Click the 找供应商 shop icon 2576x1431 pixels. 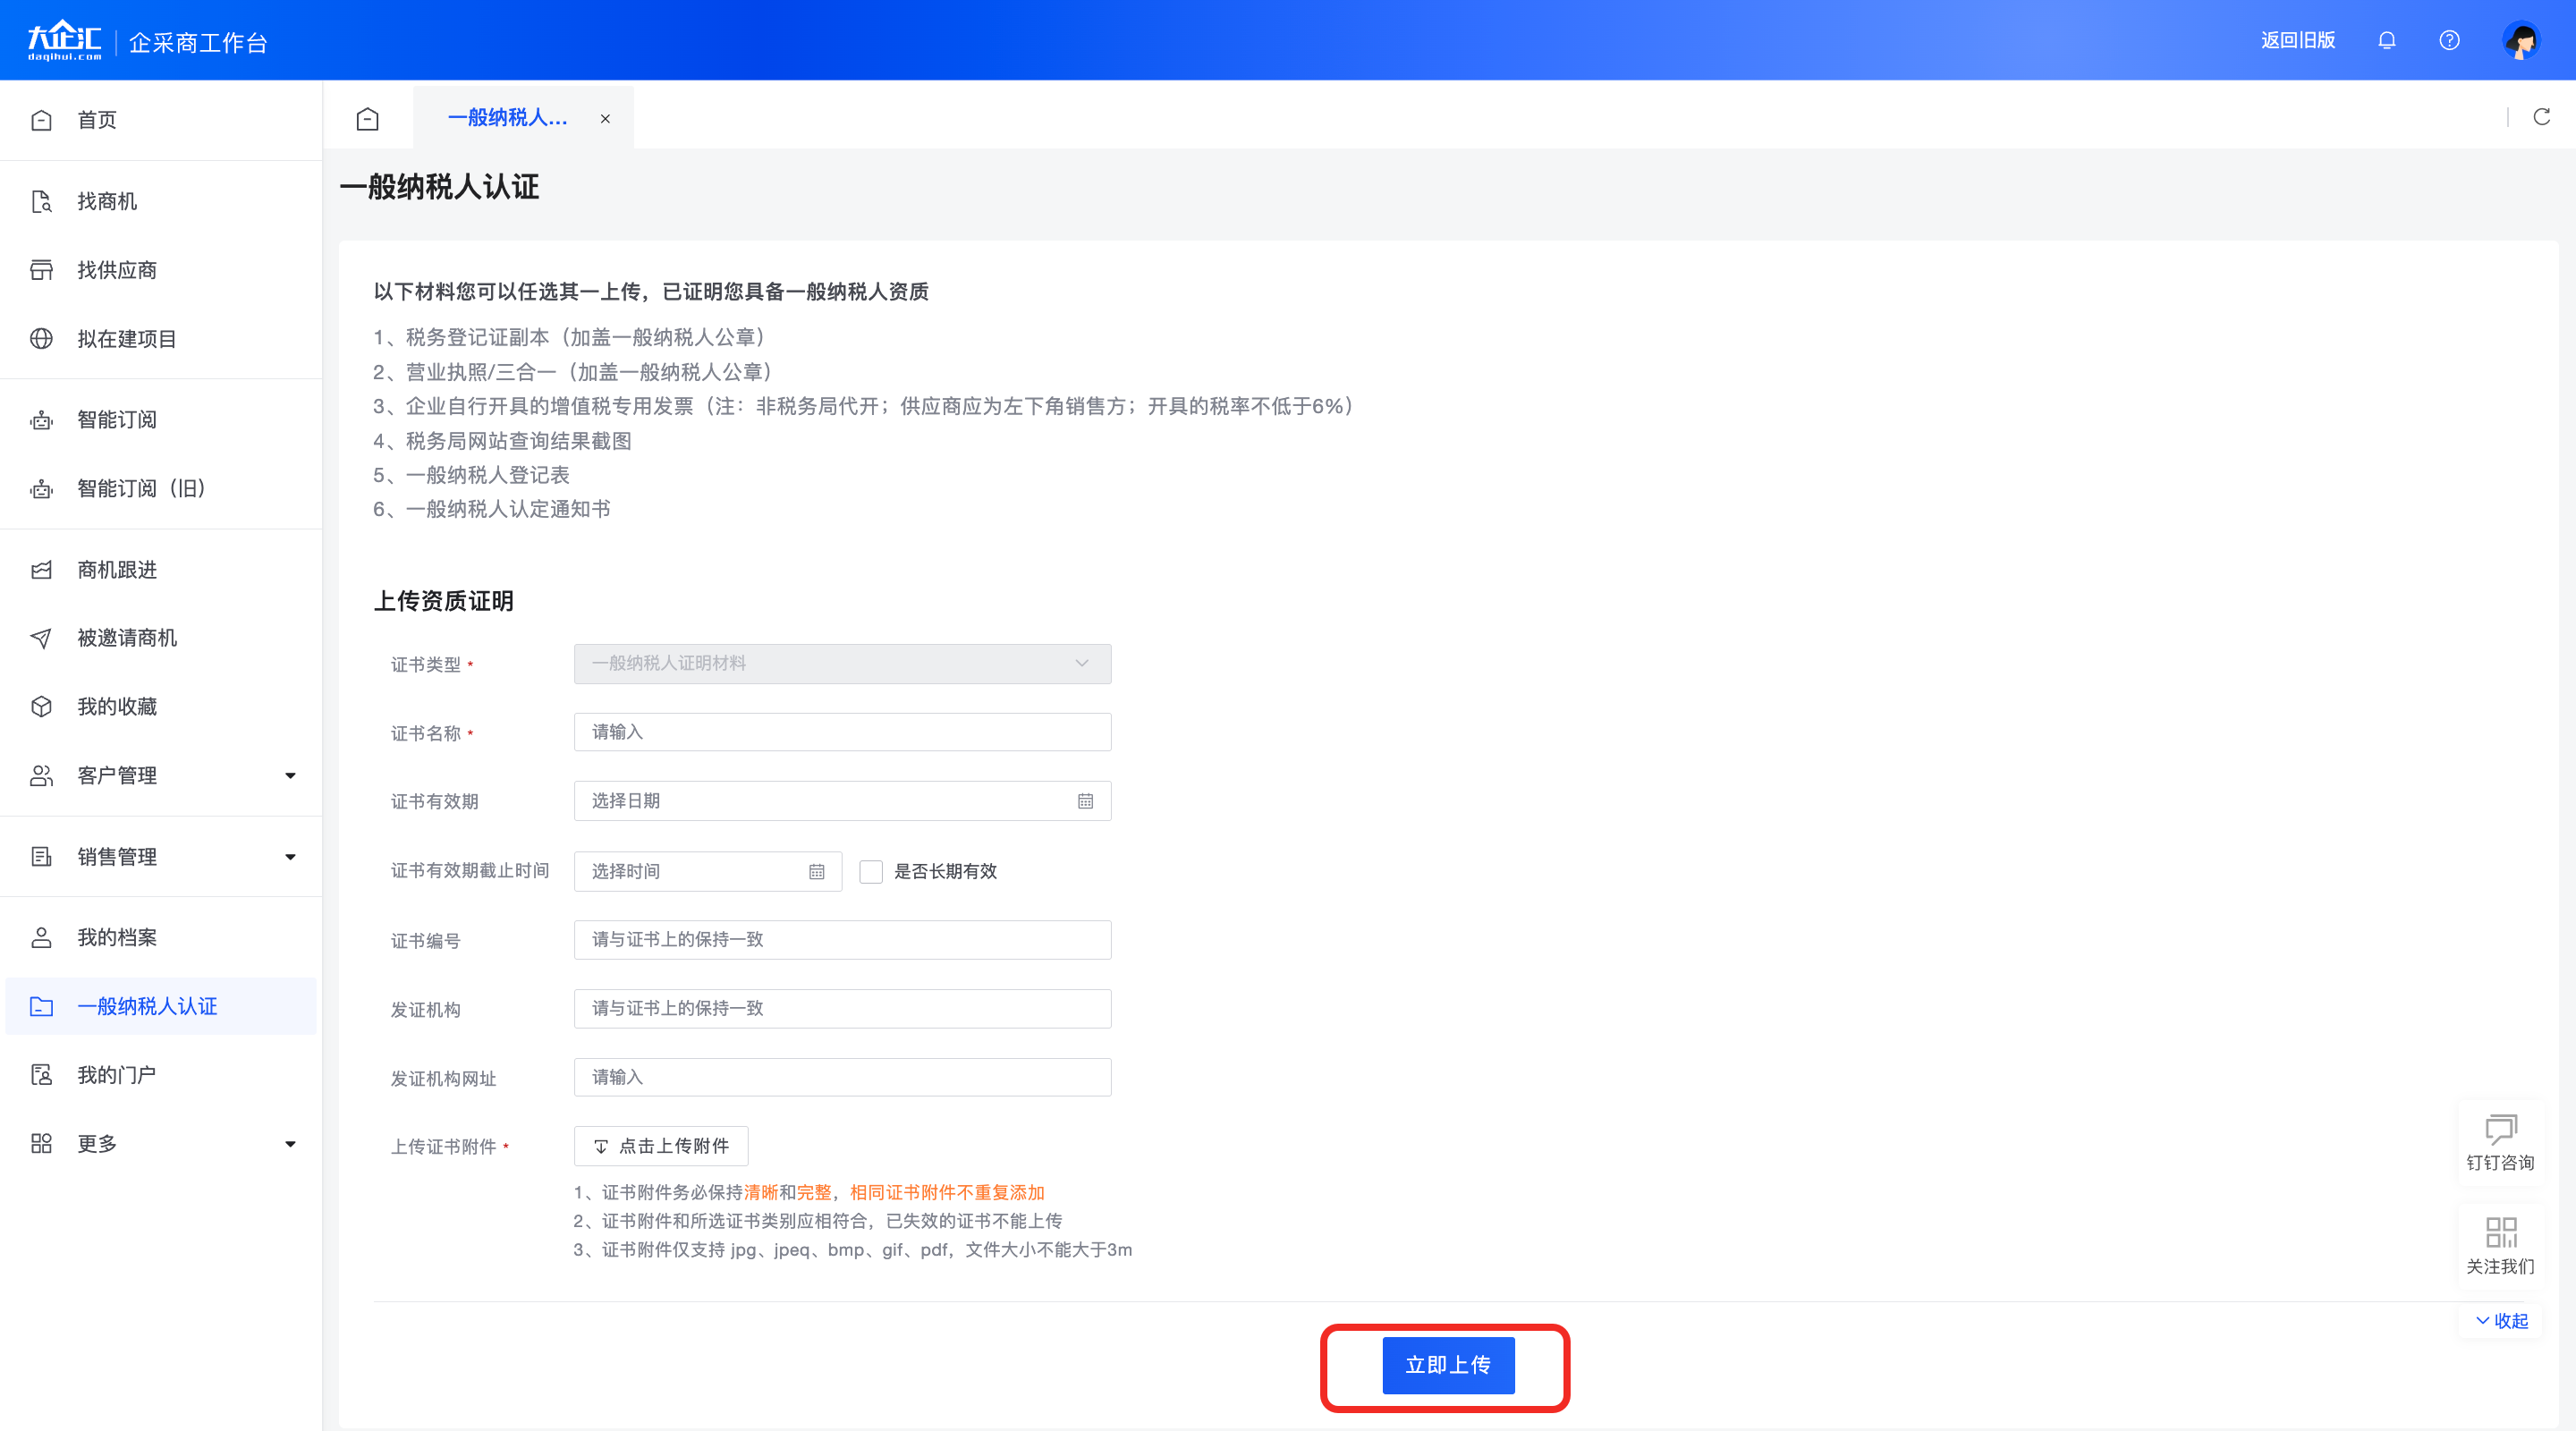41,270
